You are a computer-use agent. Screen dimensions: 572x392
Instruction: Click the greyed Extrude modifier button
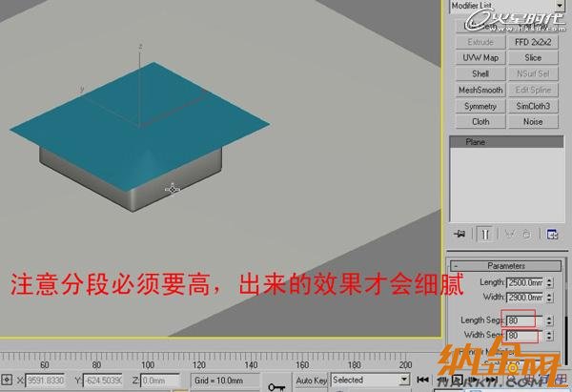click(480, 42)
